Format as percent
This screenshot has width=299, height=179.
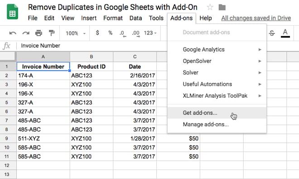[x=110, y=33]
